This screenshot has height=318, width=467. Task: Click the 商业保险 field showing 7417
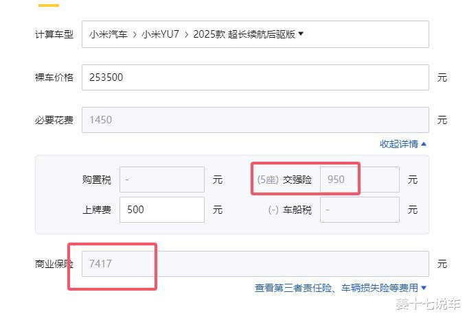[x=255, y=264]
